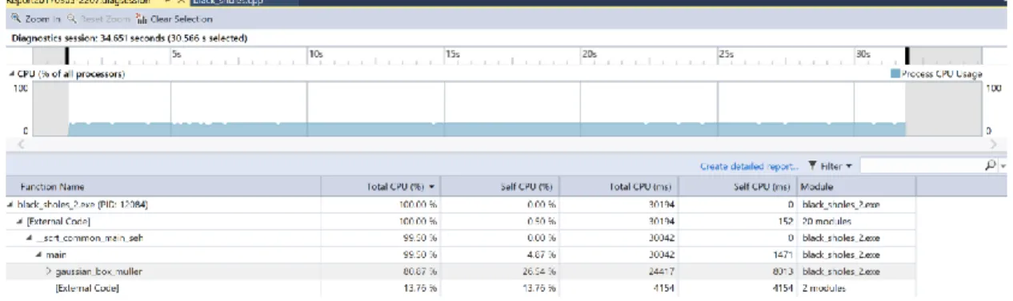
Task: Click the Filter funnel icon
Action: pos(813,167)
